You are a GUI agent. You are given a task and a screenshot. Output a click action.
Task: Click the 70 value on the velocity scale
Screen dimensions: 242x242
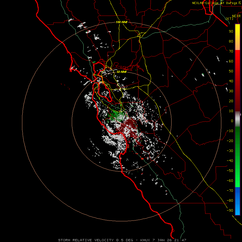click(231, 51)
